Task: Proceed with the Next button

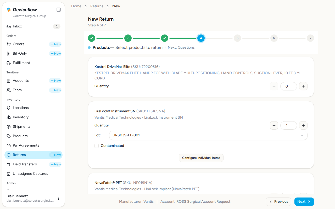Action: 304,202
